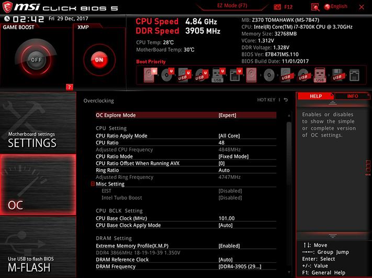Select the last network boot device icon
The height and width of the screenshot is (278, 372).
(354, 76)
